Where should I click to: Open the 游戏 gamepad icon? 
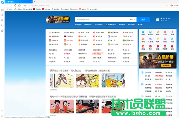(143, 40)
